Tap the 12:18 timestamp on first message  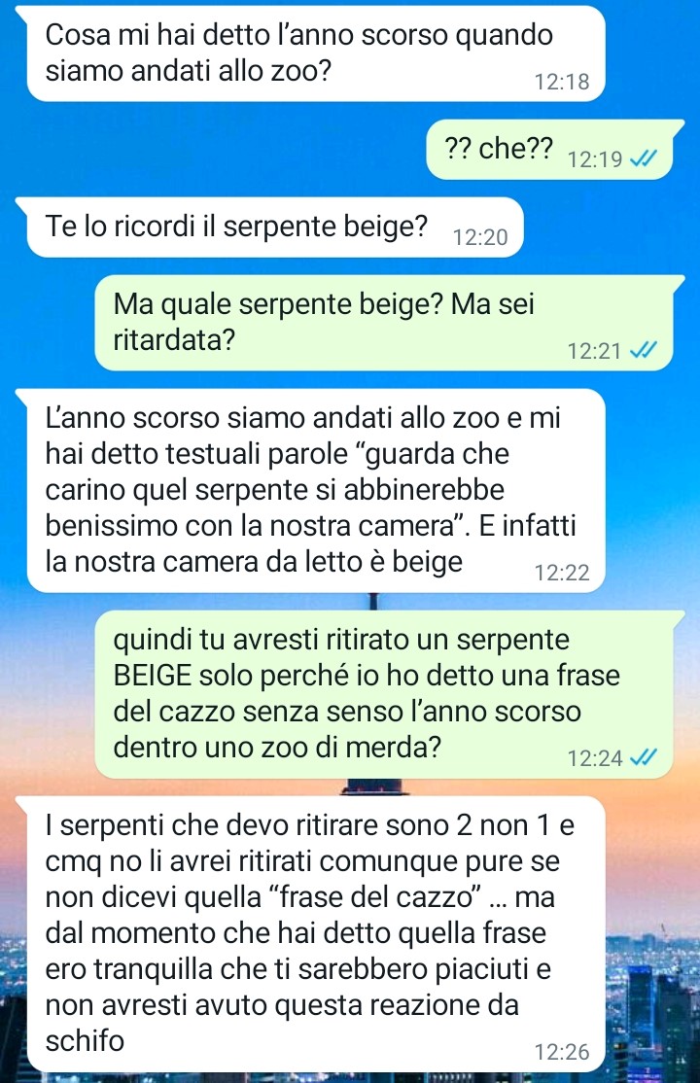562,82
